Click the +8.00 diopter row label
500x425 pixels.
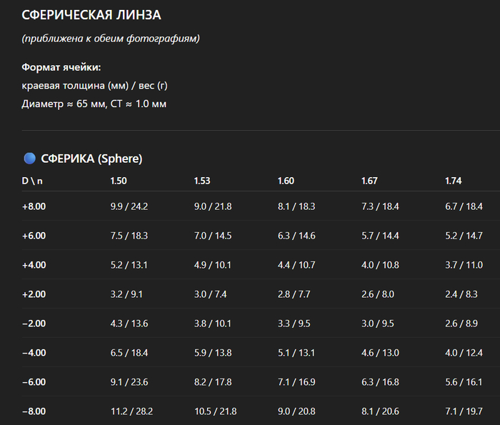tap(34, 206)
